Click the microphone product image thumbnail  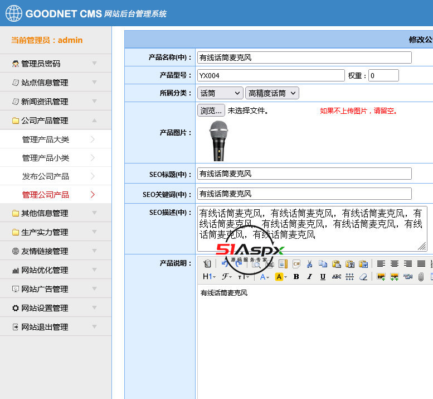pos(218,141)
